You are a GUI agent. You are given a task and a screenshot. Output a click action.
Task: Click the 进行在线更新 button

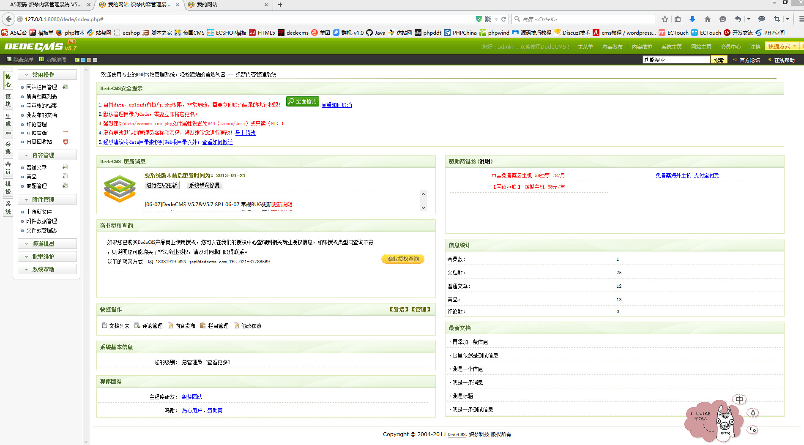coord(162,185)
